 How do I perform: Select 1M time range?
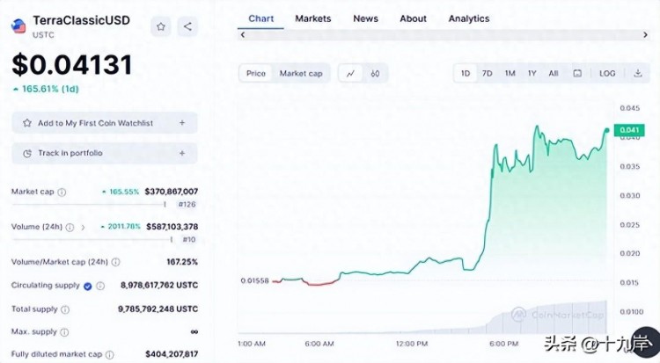point(510,73)
